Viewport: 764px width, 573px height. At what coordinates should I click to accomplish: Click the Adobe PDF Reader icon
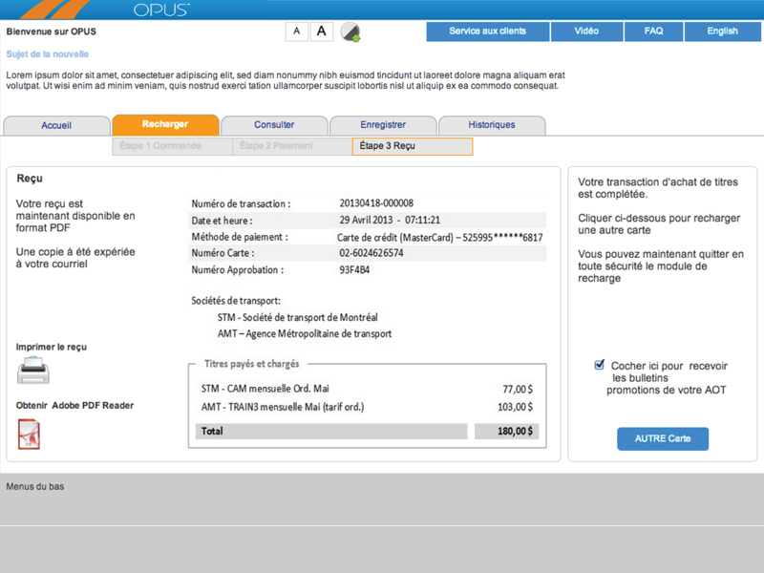[x=29, y=435]
